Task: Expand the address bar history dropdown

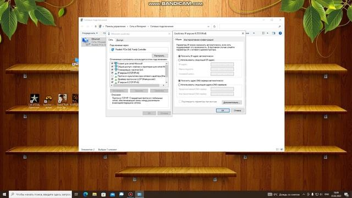Action: pos(208,26)
